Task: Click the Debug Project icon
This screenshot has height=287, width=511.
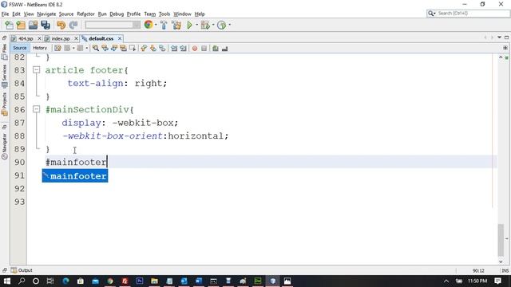Action: click(205, 25)
